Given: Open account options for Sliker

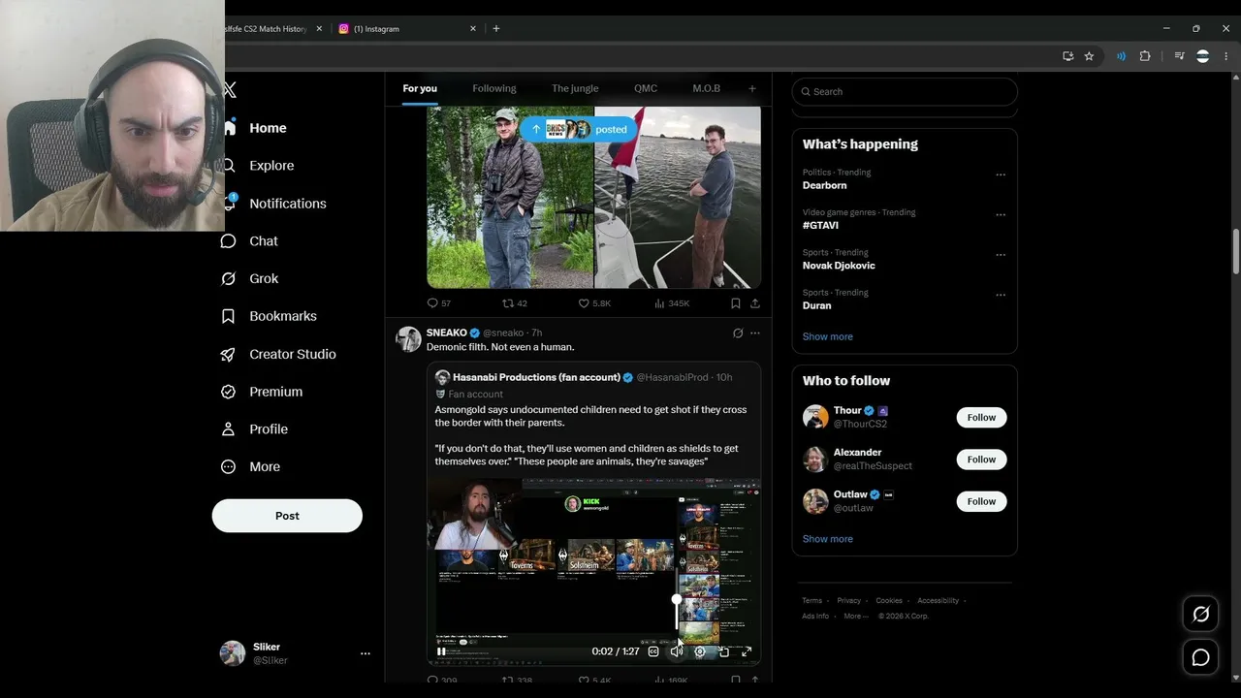Looking at the screenshot, I should coord(365,653).
